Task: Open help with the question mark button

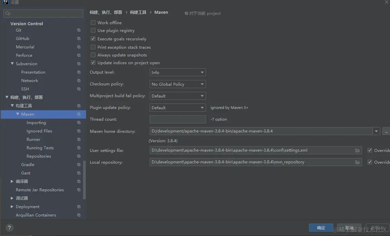Action: point(9,228)
